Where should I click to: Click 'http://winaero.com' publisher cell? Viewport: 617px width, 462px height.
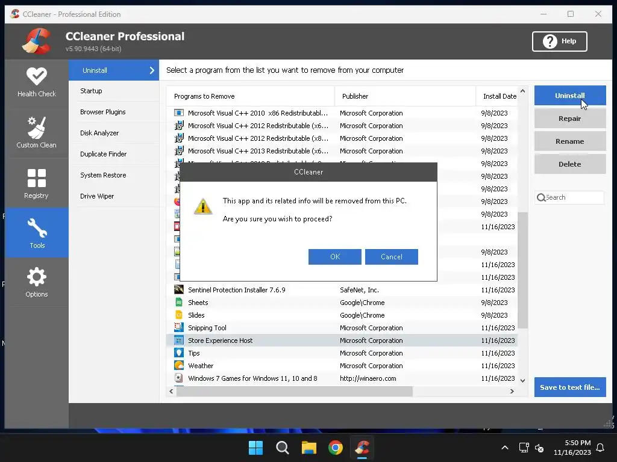368,378
